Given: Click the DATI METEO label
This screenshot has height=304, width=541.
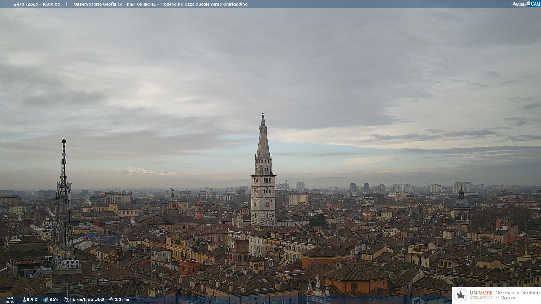Looking at the screenshot, I should tap(10, 300).
